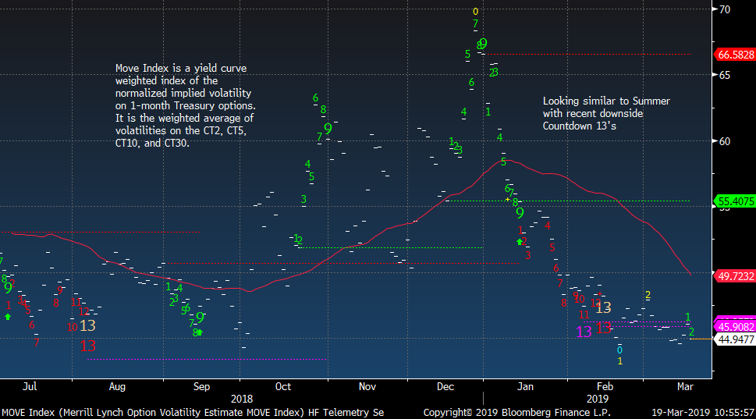Image resolution: width=756 pixels, height=419 pixels.
Task: Click the green up arrow in January
Action: (x=520, y=242)
